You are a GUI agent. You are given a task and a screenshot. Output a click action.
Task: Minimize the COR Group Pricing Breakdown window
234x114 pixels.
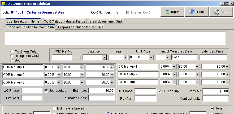222,4
